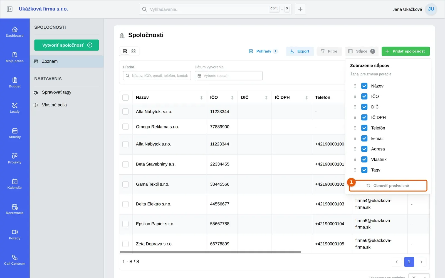The height and width of the screenshot is (278, 445).
Task: Click the plus quick-add icon beside search
Action: [300, 9]
